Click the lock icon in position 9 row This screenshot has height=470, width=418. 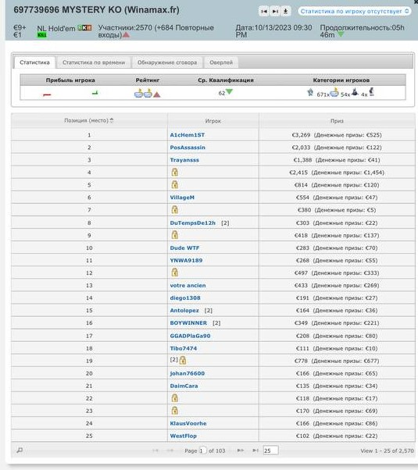tap(175, 235)
